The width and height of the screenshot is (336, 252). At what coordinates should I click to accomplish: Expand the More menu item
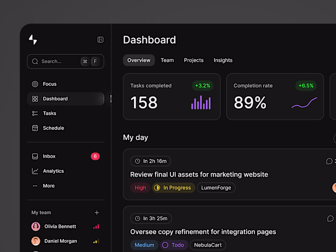tap(66, 186)
